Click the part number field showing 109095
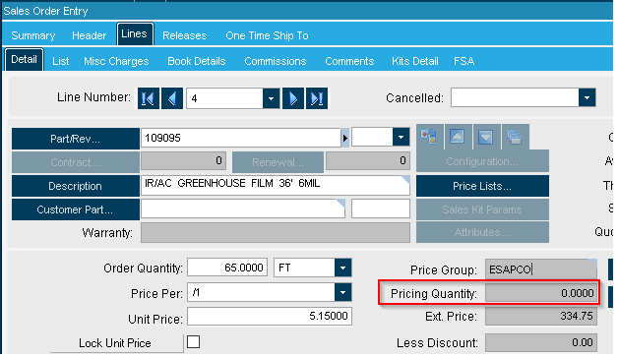Screen dimensions: 618x358 coord(241,139)
